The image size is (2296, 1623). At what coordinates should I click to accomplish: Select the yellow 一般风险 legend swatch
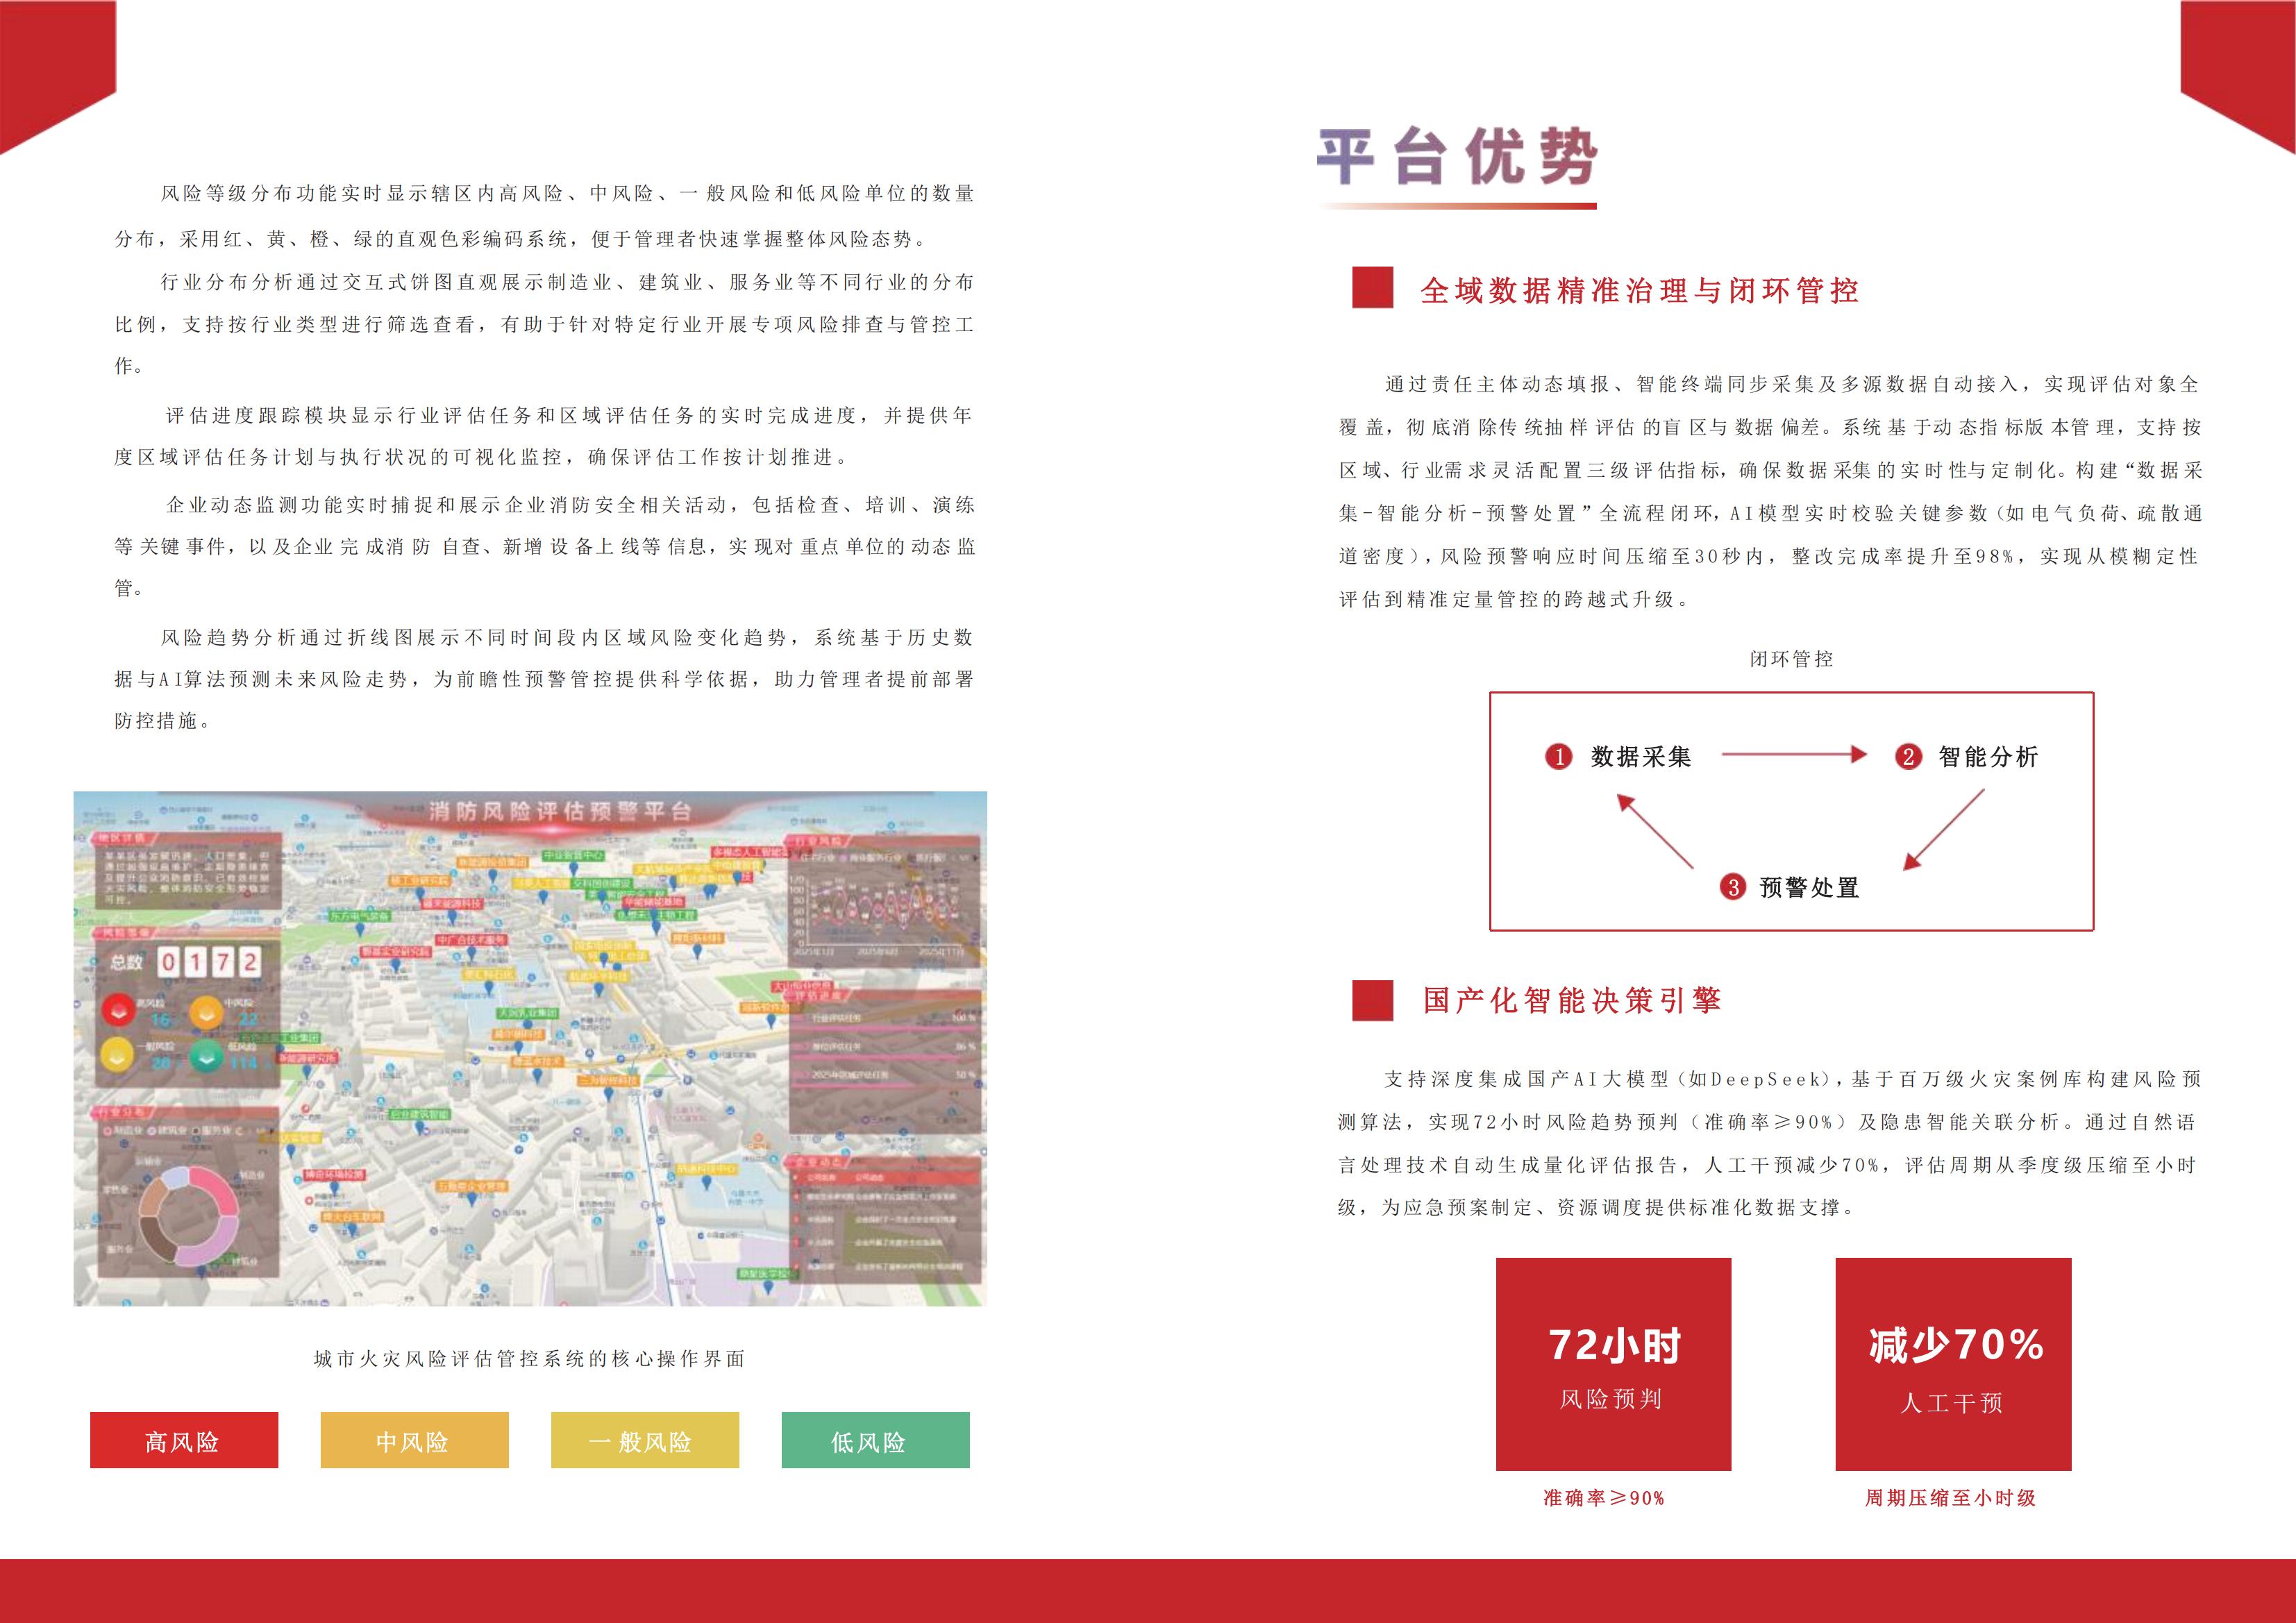point(645,1440)
